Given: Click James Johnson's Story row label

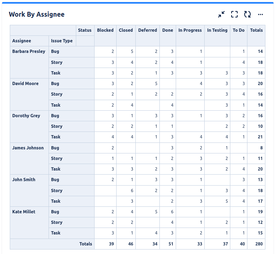Looking at the screenshot, I should [x=71, y=159].
